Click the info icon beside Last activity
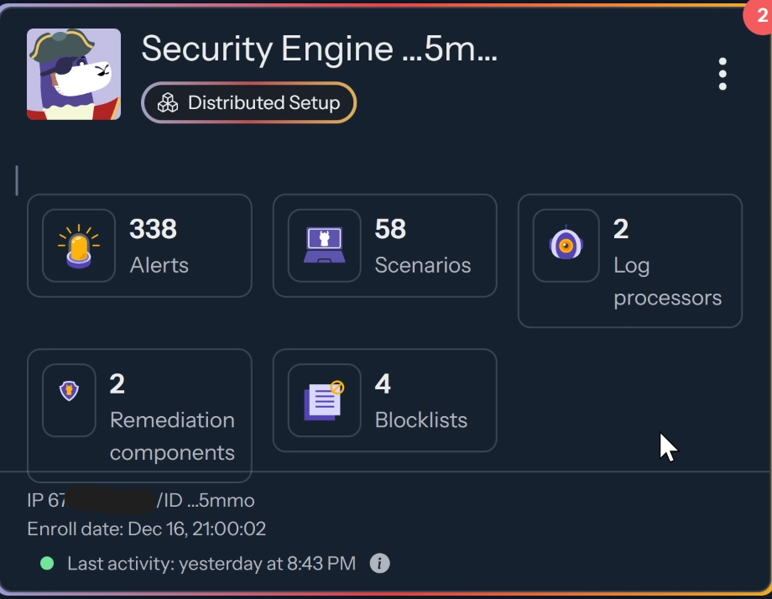This screenshot has height=599, width=772. click(379, 563)
